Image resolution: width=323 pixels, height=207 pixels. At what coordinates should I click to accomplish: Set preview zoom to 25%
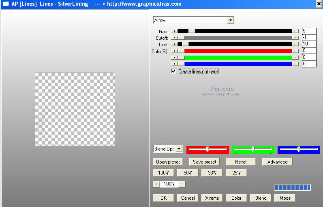(236, 173)
